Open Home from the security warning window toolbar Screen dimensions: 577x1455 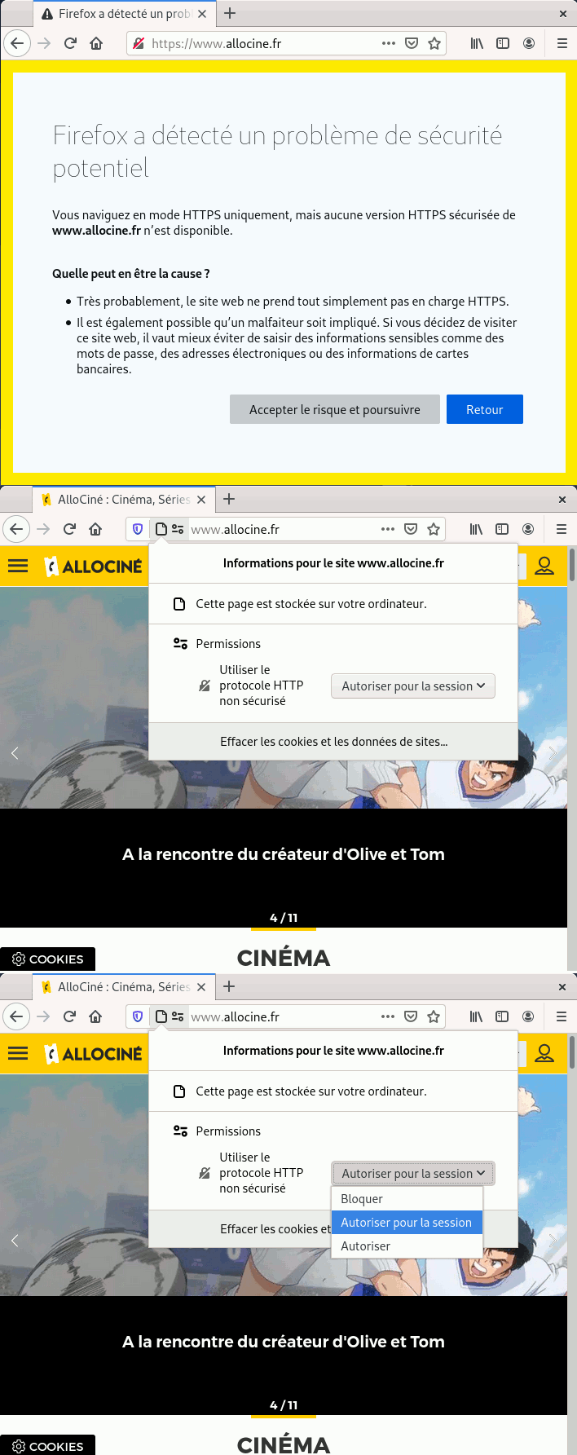(x=96, y=43)
